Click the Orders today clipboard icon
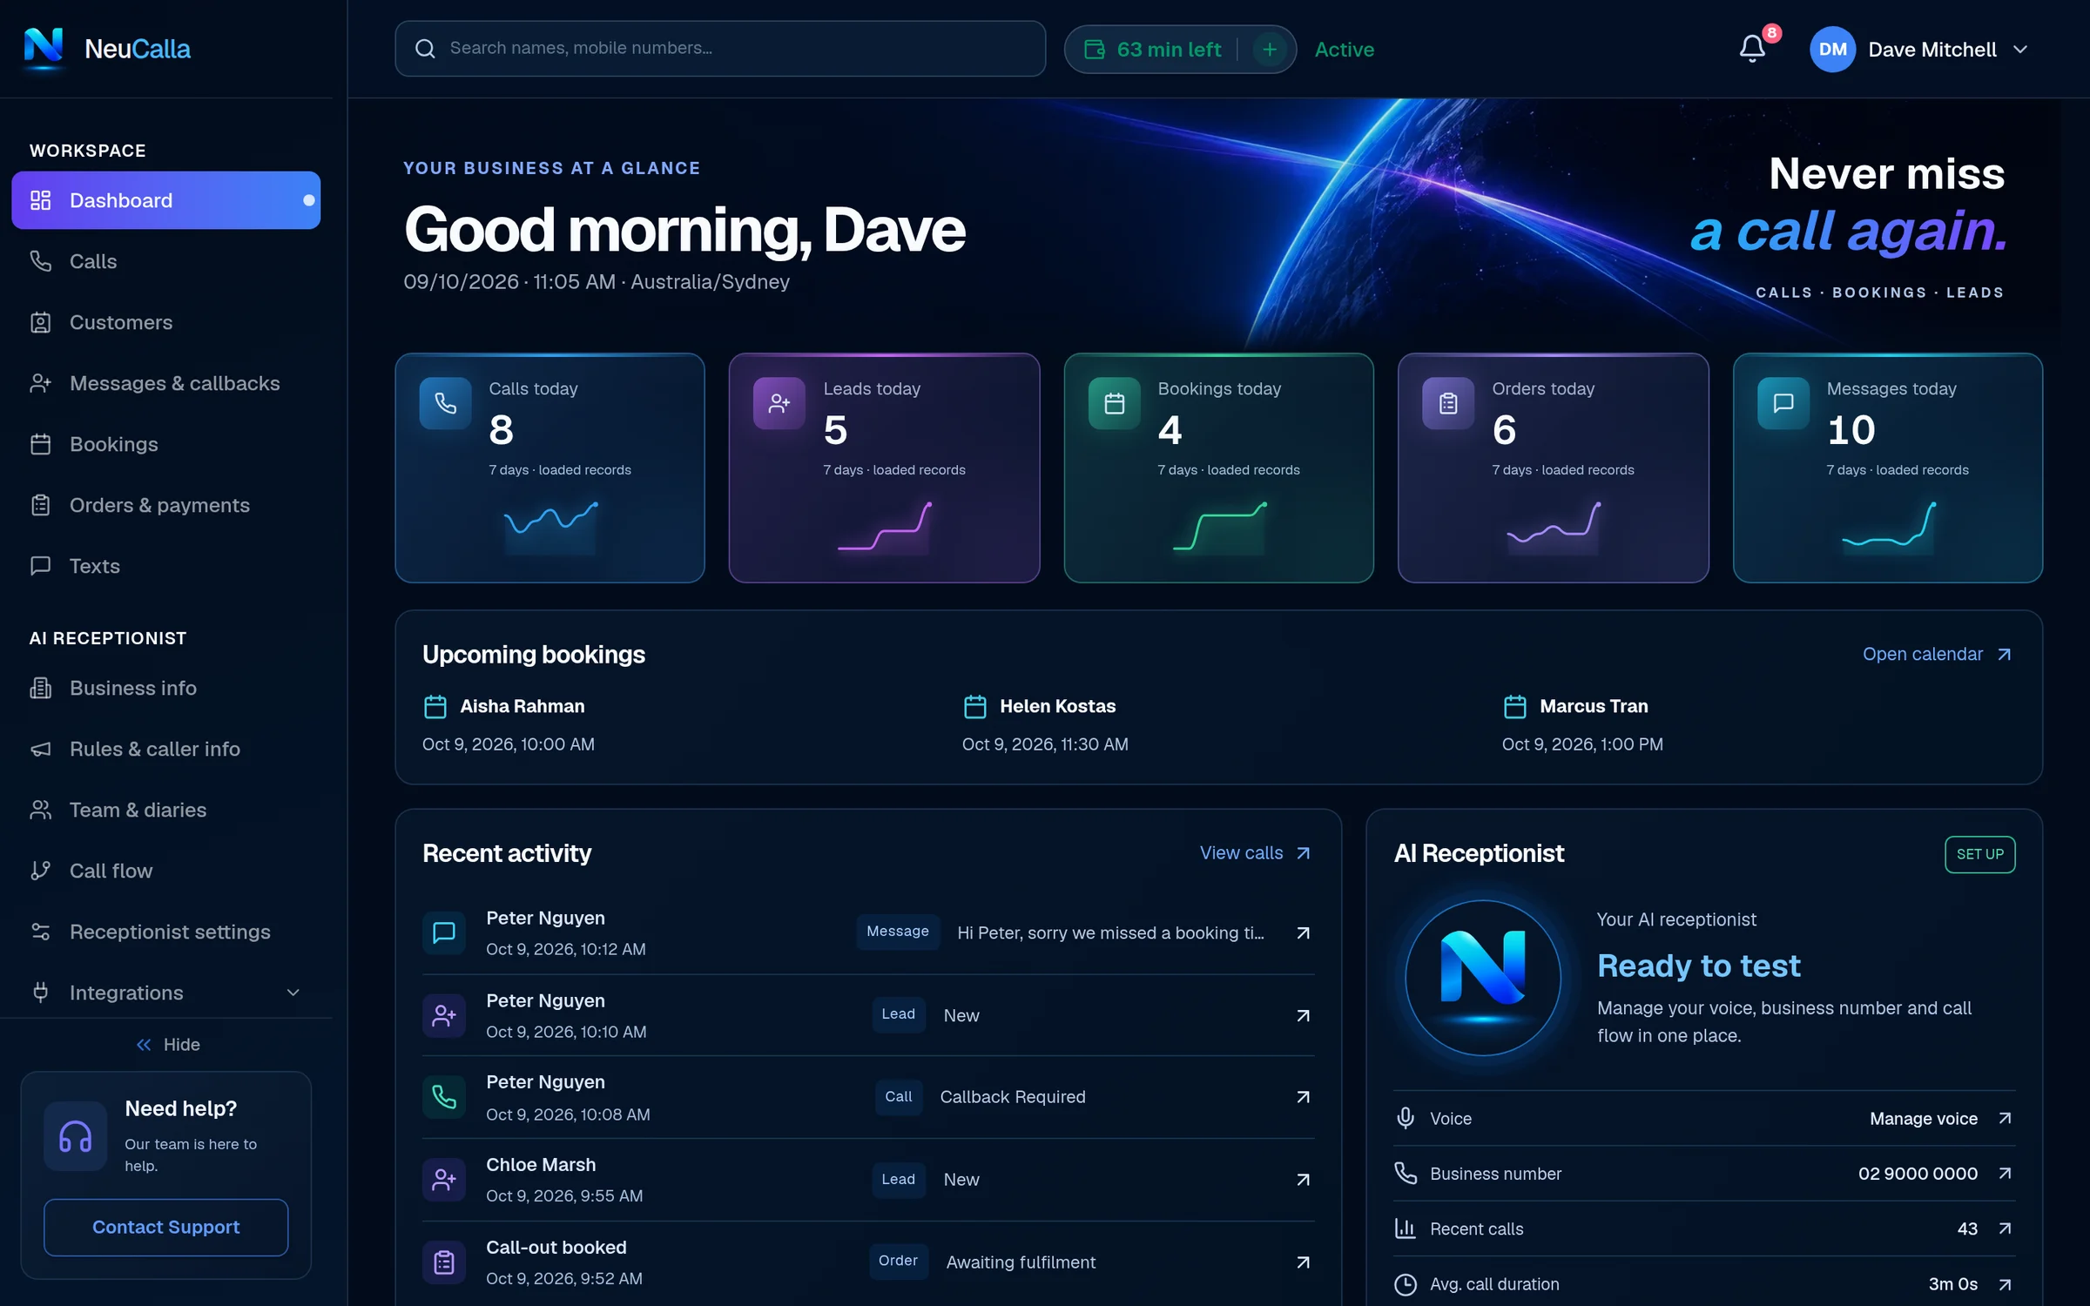Viewport: 2090px width, 1306px height. [1448, 403]
